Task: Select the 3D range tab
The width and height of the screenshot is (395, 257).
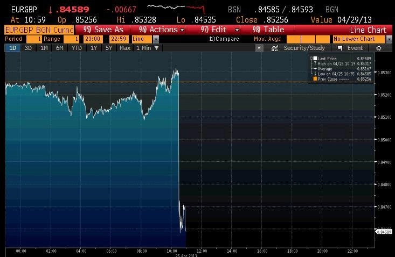Action: click(x=28, y=48)
